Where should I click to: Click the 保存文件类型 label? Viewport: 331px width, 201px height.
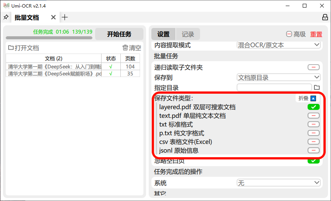point(174,98)
